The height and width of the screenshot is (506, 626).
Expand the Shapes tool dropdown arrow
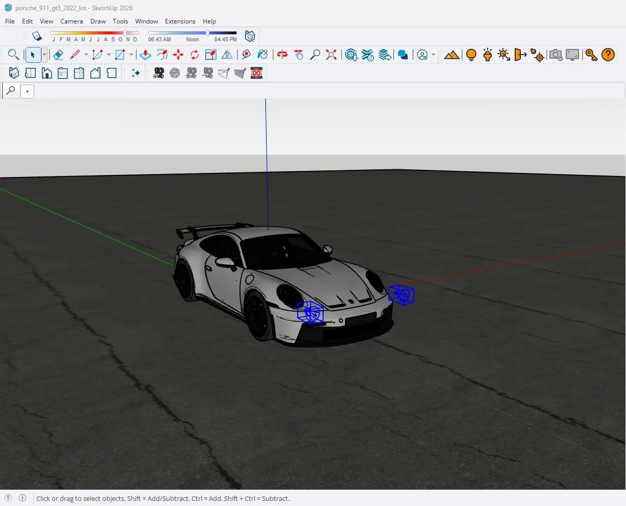click(x=131, y=55)
